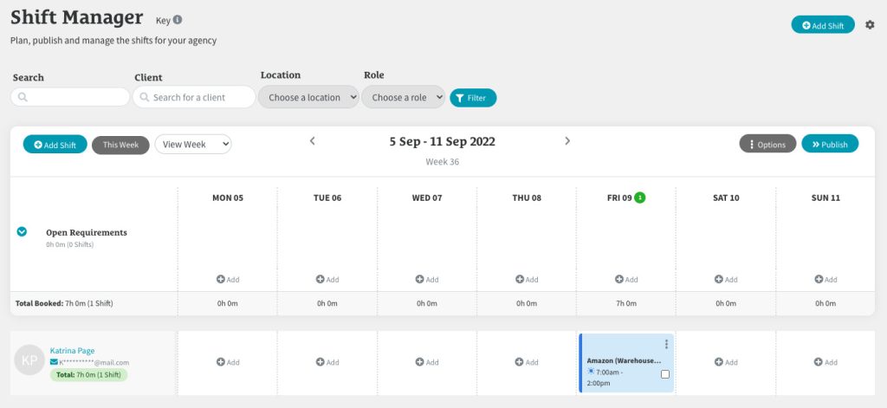The width and height of the screenshot is (887, 408).
Task: Click the Publish button
Action: tap(830, 144)
